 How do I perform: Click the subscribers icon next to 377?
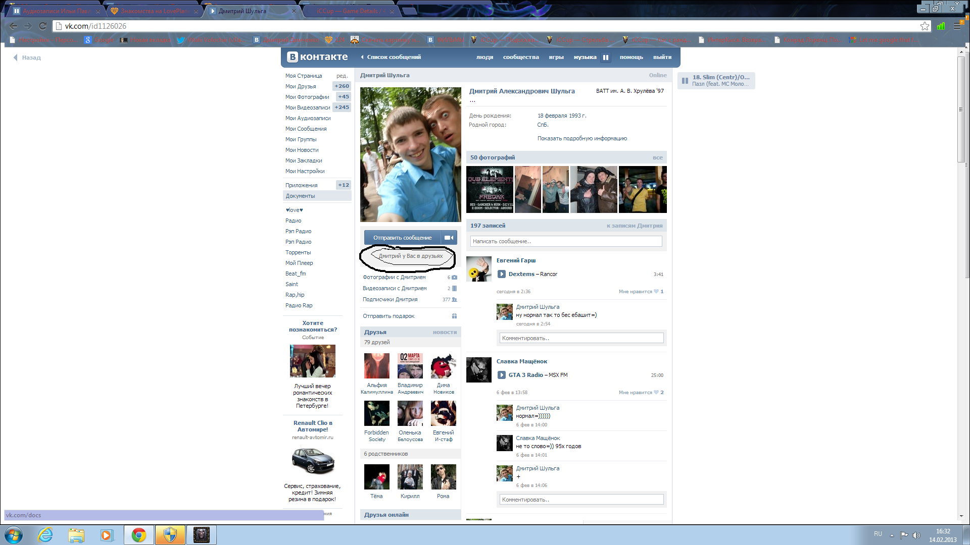point(454,300)
